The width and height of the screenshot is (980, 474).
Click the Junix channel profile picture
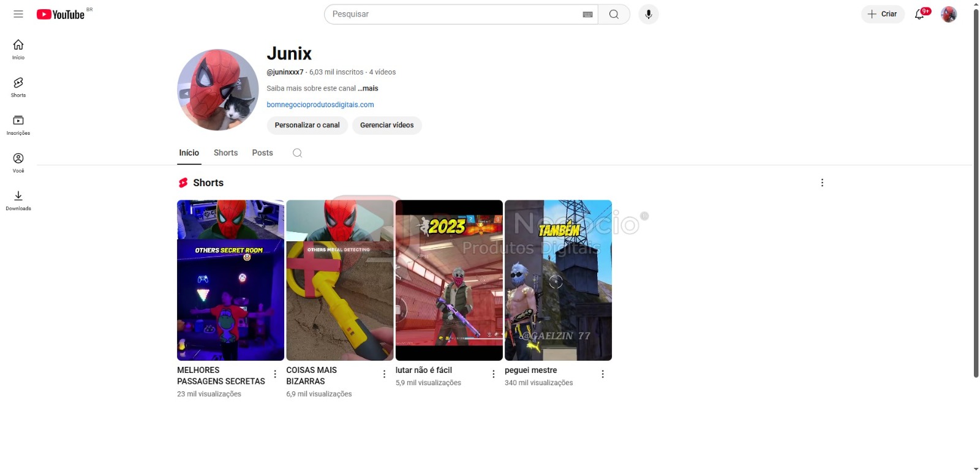218,90
